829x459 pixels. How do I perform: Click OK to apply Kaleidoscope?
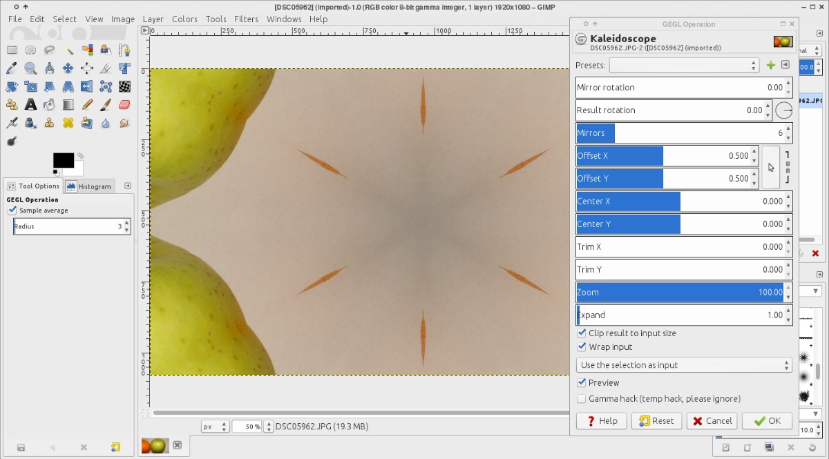[767, 421]
